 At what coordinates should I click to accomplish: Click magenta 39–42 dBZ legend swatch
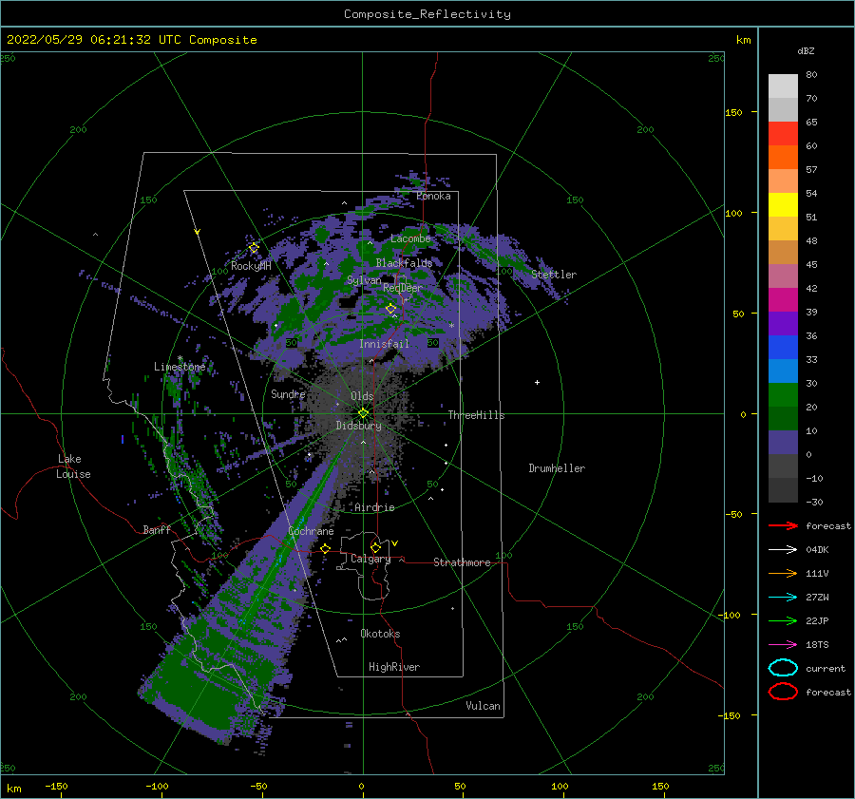pos(783,300)
